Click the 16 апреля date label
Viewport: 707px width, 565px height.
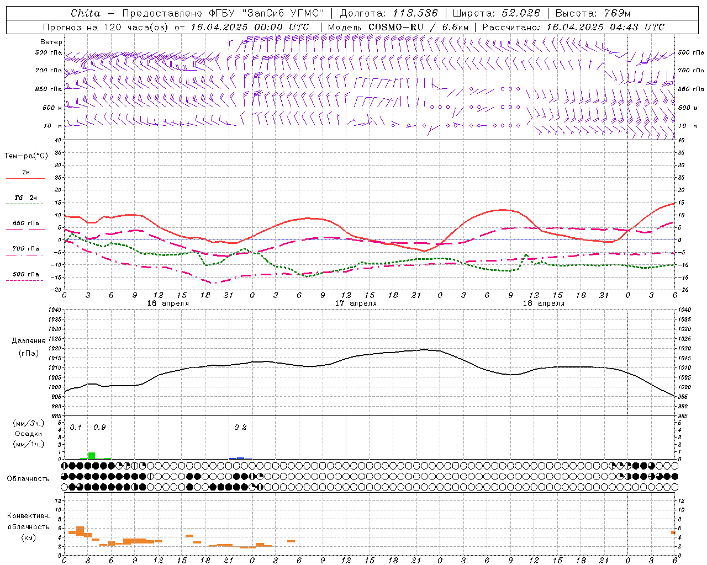coord(168,303)
